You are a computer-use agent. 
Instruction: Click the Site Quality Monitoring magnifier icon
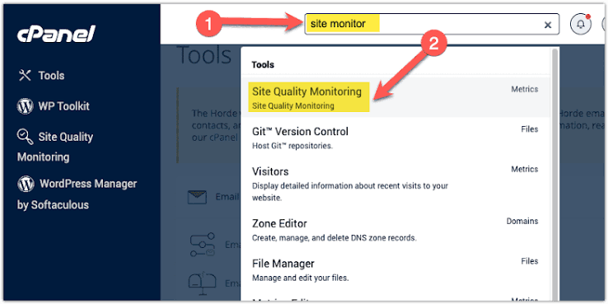[26, 137]
